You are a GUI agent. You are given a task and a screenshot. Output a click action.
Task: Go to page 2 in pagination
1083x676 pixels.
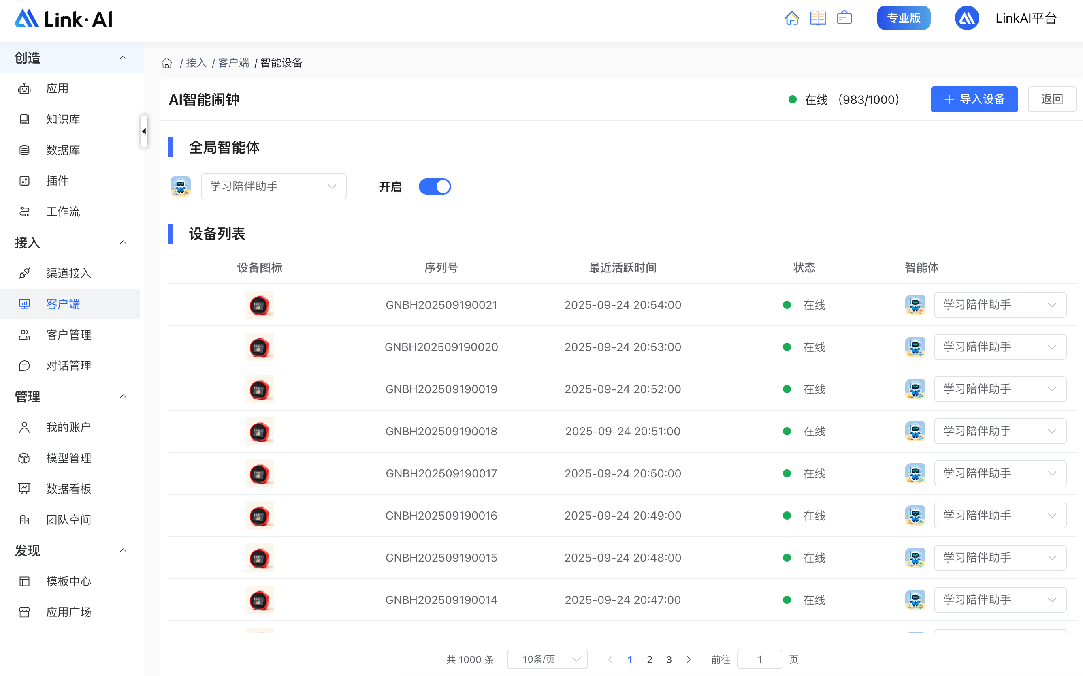point(650,659)
